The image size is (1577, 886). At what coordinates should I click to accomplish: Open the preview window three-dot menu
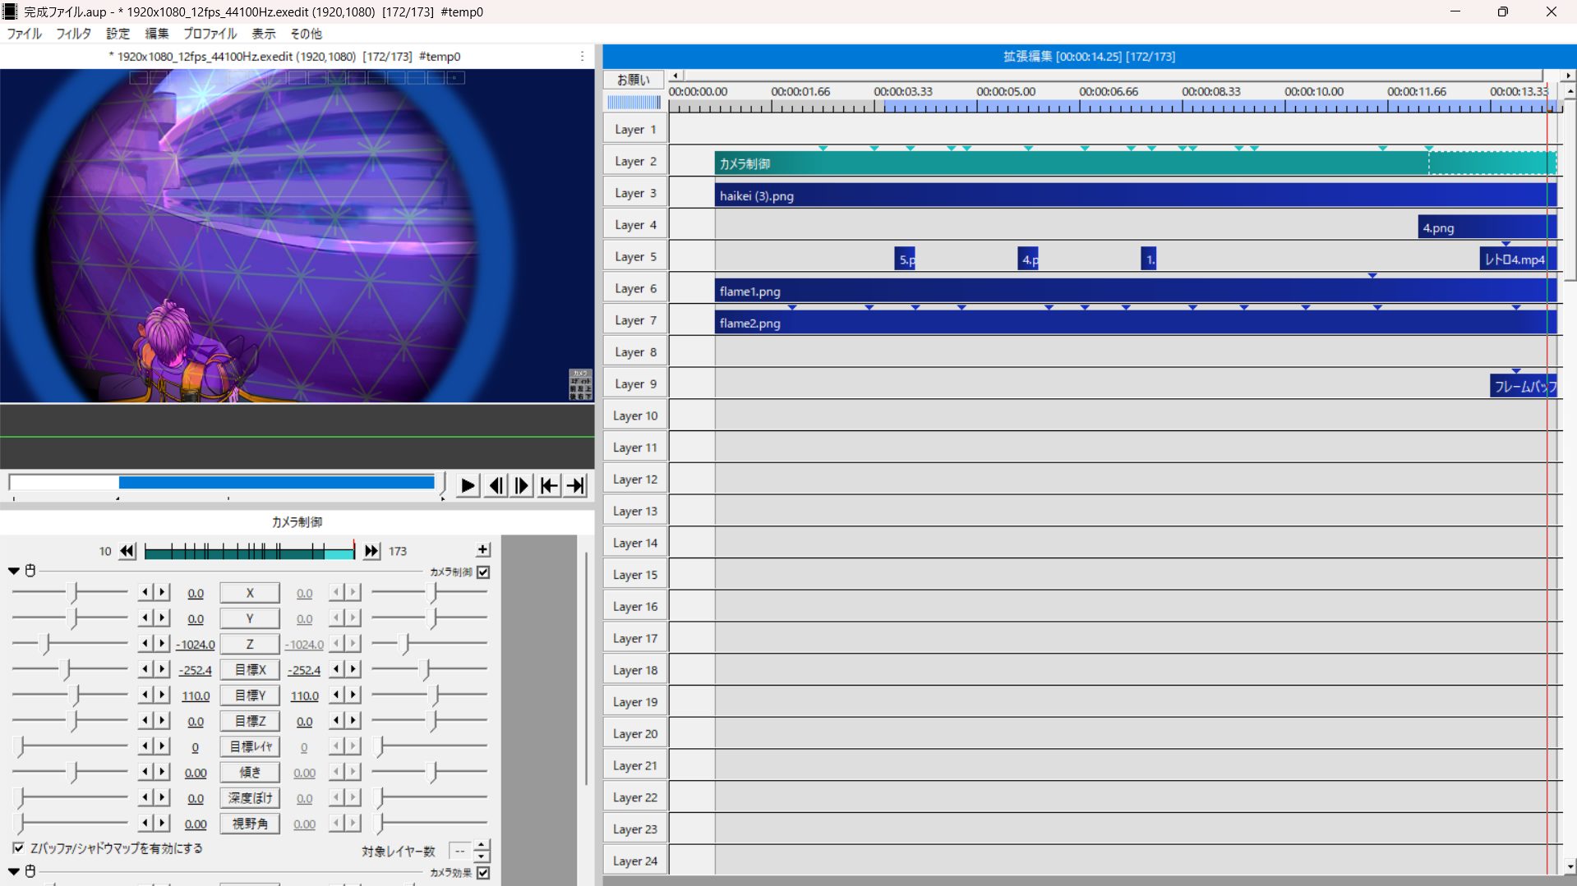582,56
